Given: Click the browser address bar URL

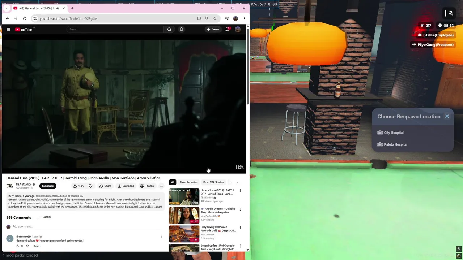Looking at the screenshot, I should tap(68, 18).
